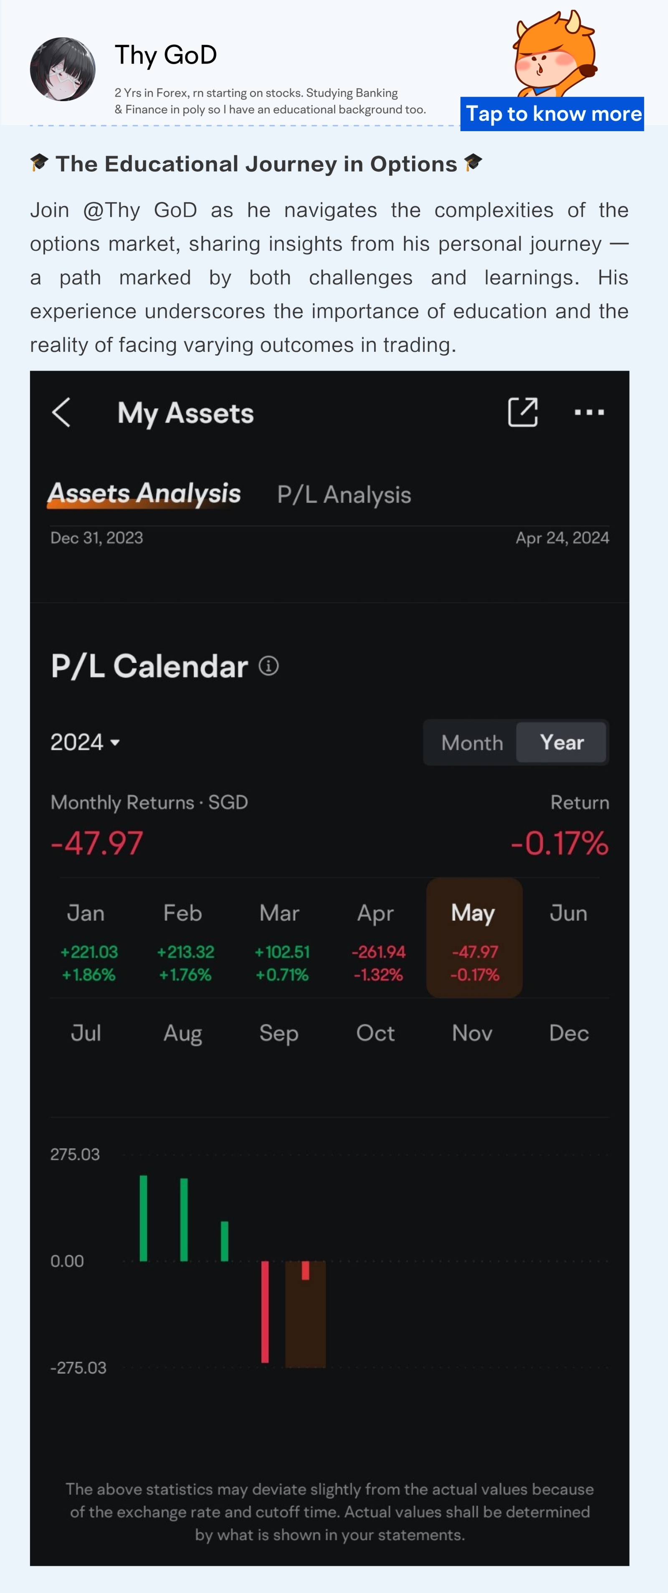Tap the back arrow icon
This screenshot has height=1593, width=668.
pos(61,412)
